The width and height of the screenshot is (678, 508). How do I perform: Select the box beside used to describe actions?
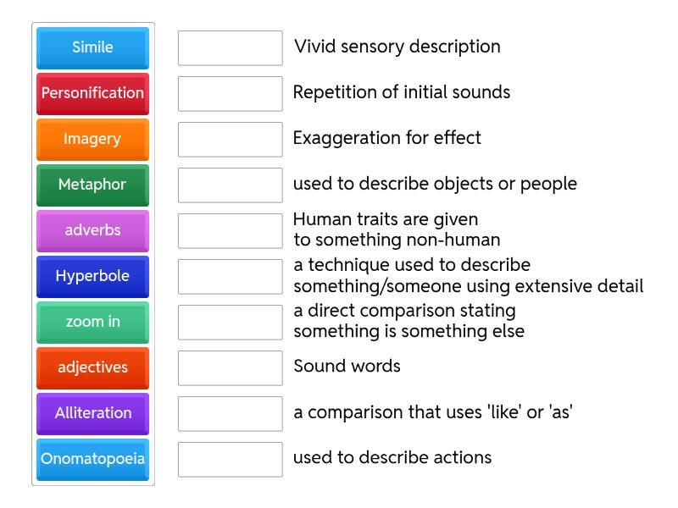pyautogui.click(x=230, y=459)
